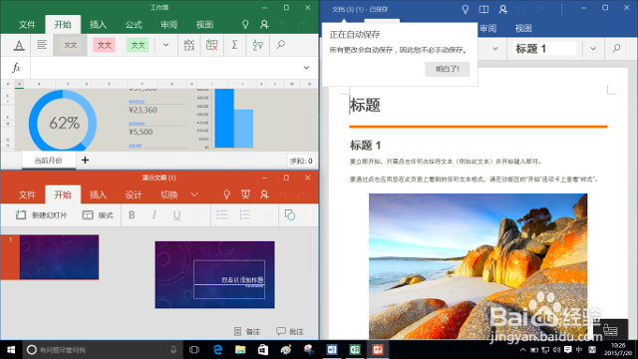
Task: Click the ¥23,360 value in Excel
Action: [x=143, y=110]
